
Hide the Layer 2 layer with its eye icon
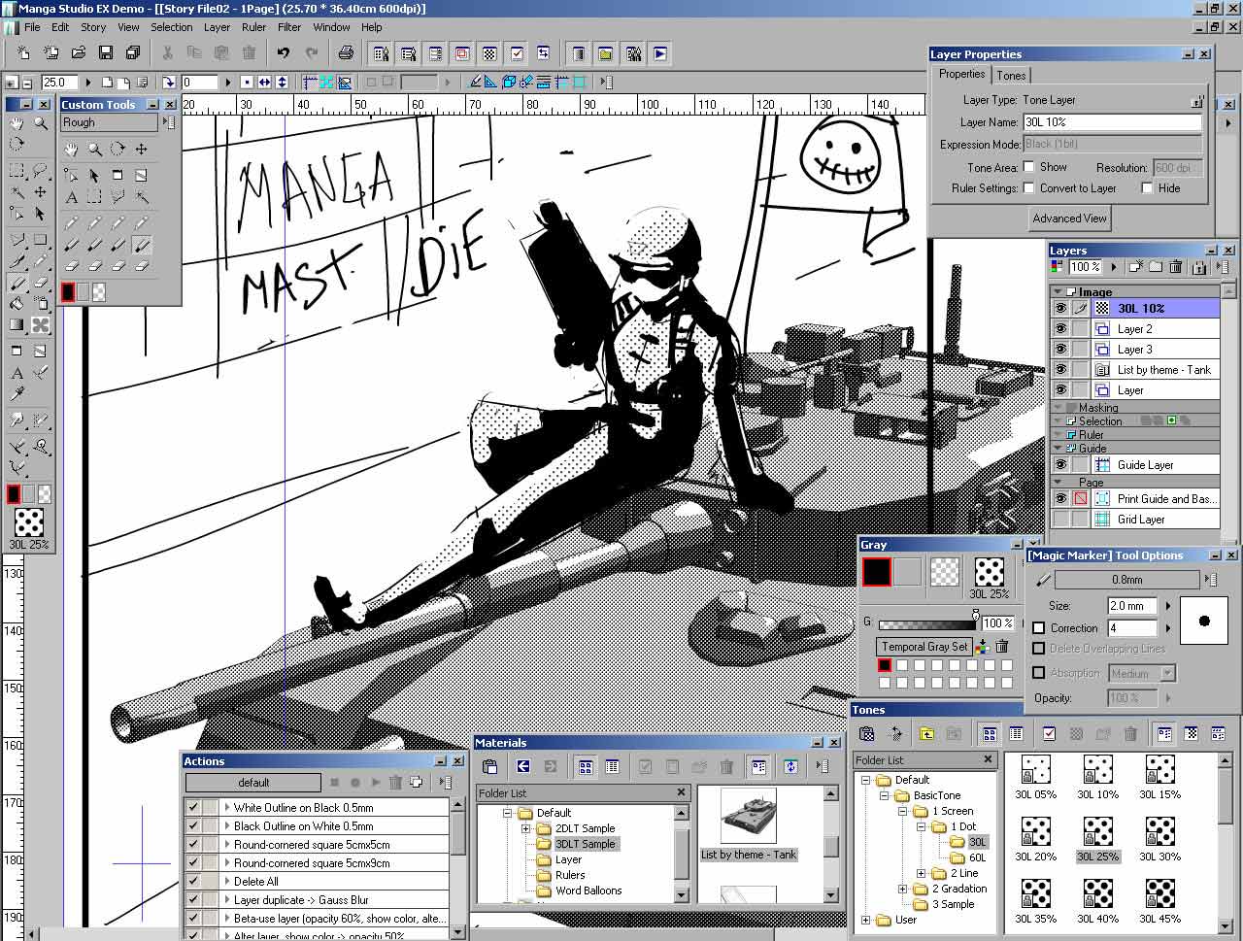(1060, 328)
